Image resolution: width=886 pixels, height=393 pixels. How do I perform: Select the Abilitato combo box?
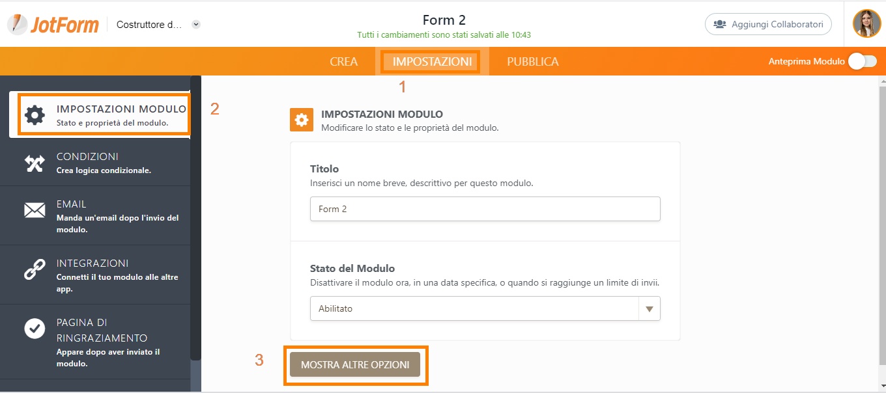coord(485,308)
